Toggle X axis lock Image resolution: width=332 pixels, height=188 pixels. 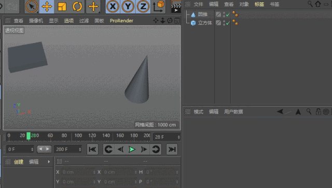click(x=113, y=6)
